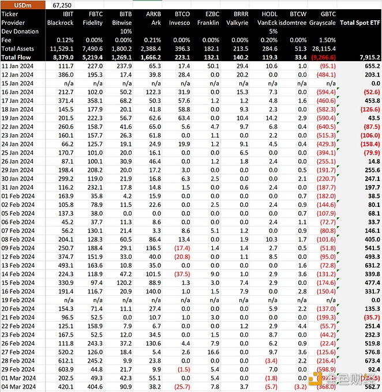Click GBTC outflow (594.4) on 16 Jan
Screen dimensions: 382x392
pyautogui.click(x=326, y=92)
